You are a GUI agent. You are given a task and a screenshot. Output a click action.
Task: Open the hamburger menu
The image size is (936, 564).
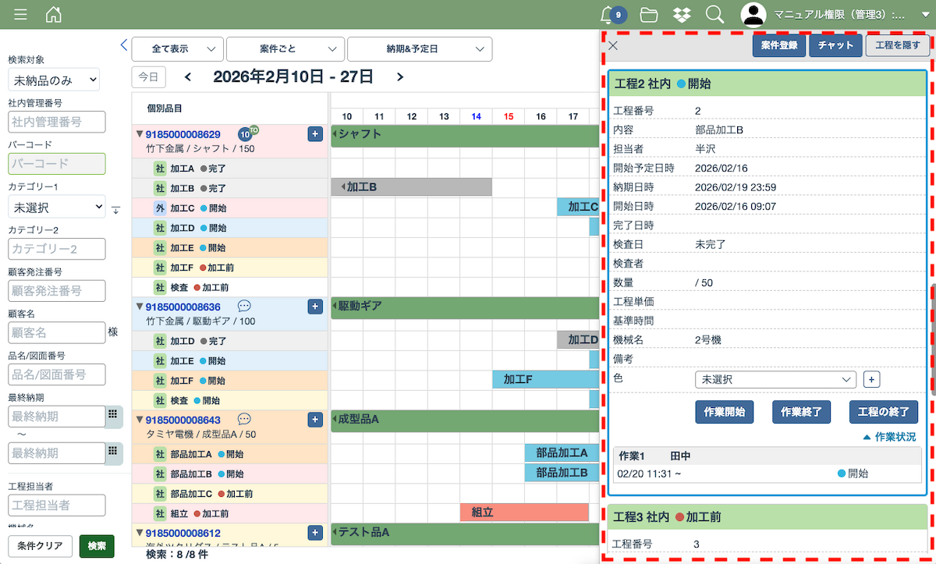coord(21,15)
